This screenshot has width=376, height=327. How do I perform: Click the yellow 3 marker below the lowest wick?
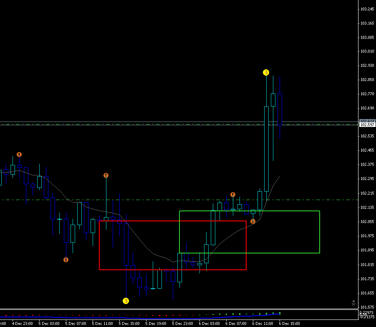[x=126, y=301]
